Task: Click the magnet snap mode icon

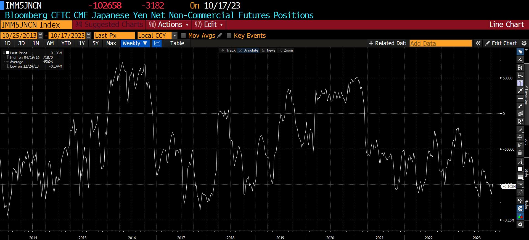Action: [520, 209]
